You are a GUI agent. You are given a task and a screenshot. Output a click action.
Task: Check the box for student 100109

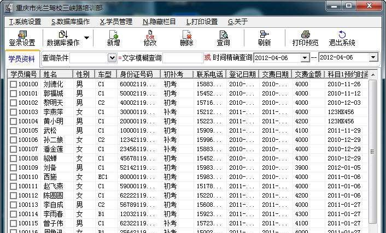click(x=13, y=168)
